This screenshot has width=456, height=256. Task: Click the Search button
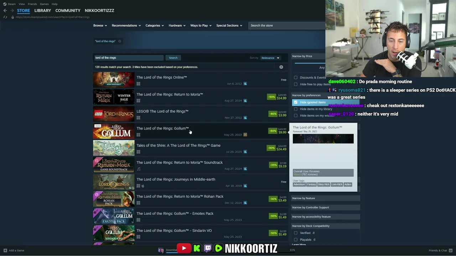pos(173,58)
